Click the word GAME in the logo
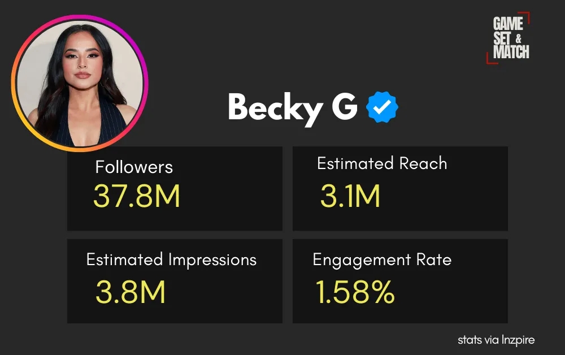Image resolution: width=565 pixels, height=355 pixels. point(508,24)
